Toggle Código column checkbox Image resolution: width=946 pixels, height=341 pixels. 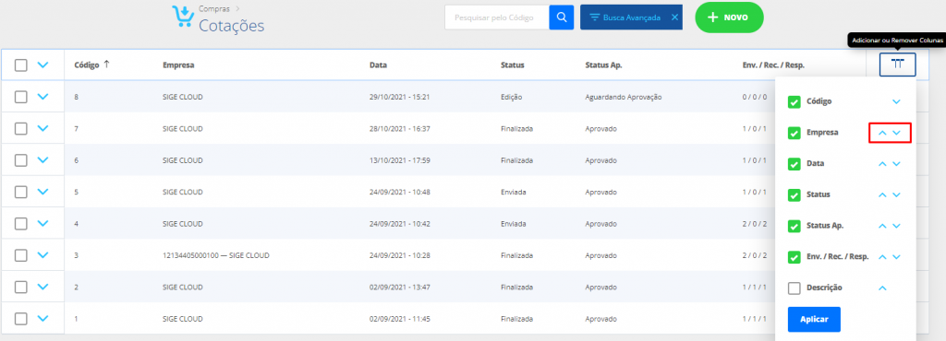[x=794, y=102]
